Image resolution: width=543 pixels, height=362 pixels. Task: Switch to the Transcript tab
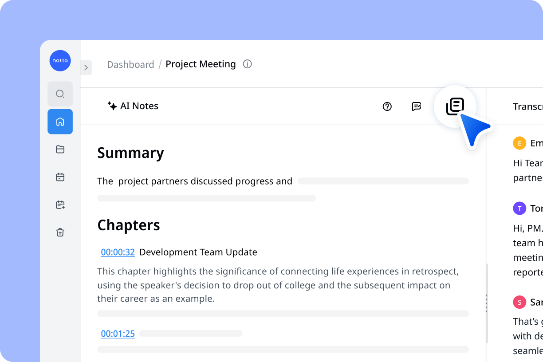(528, 106)
